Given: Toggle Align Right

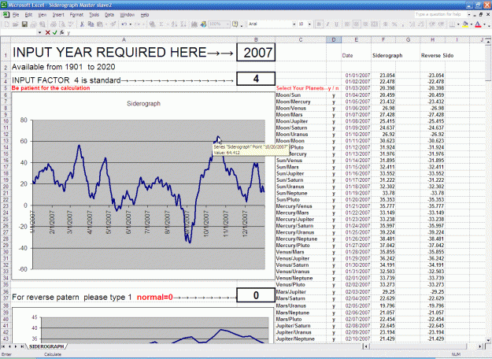Looking at the screenshot, I should coord(365,24).
